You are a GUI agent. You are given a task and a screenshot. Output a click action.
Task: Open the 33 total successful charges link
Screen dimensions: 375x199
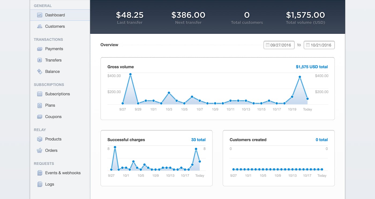click(x=198, y=139)
